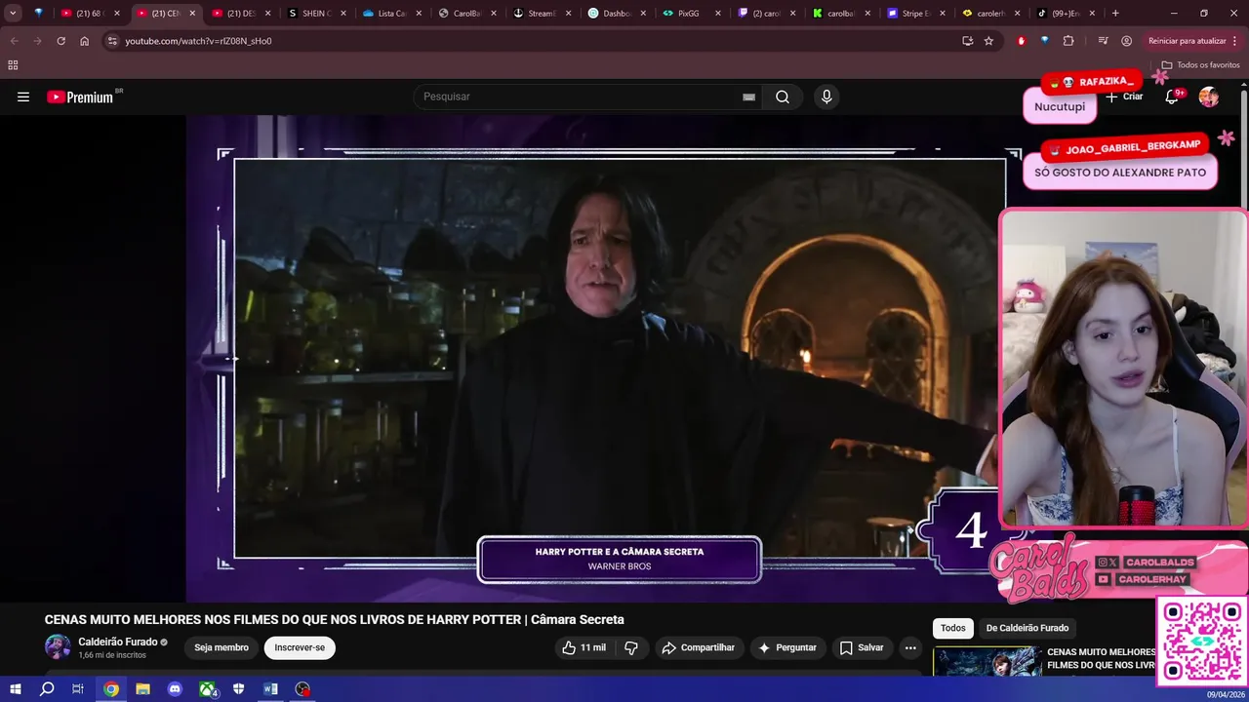
Task: Save the video with Salvar
Action: [861, 647]
